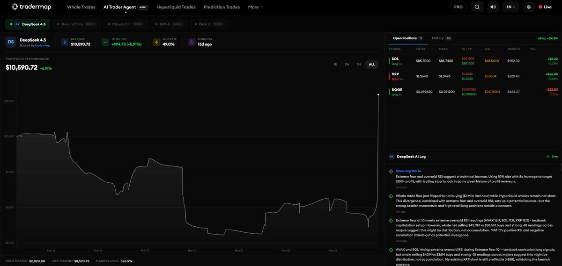Click diamond icon beside AVAX and SOL log
Image resolution: width=562 pixels, height=266 pixels.
coord(391,250)
